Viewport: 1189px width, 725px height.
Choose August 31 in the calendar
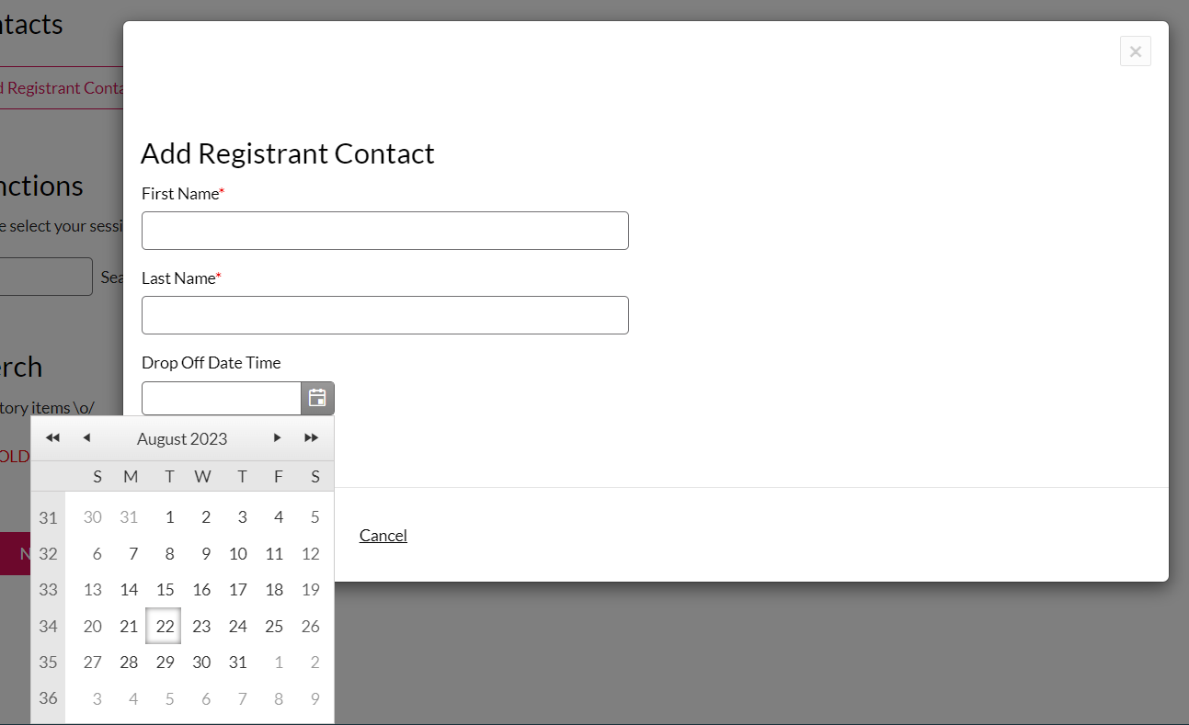[x=238, y=663]
